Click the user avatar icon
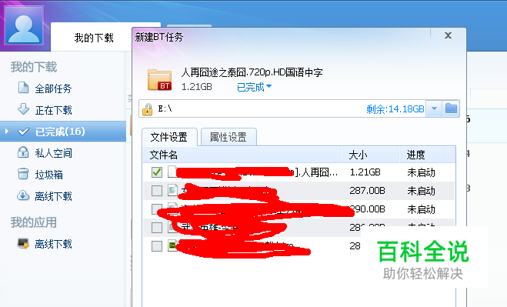 tap(24, 25)
